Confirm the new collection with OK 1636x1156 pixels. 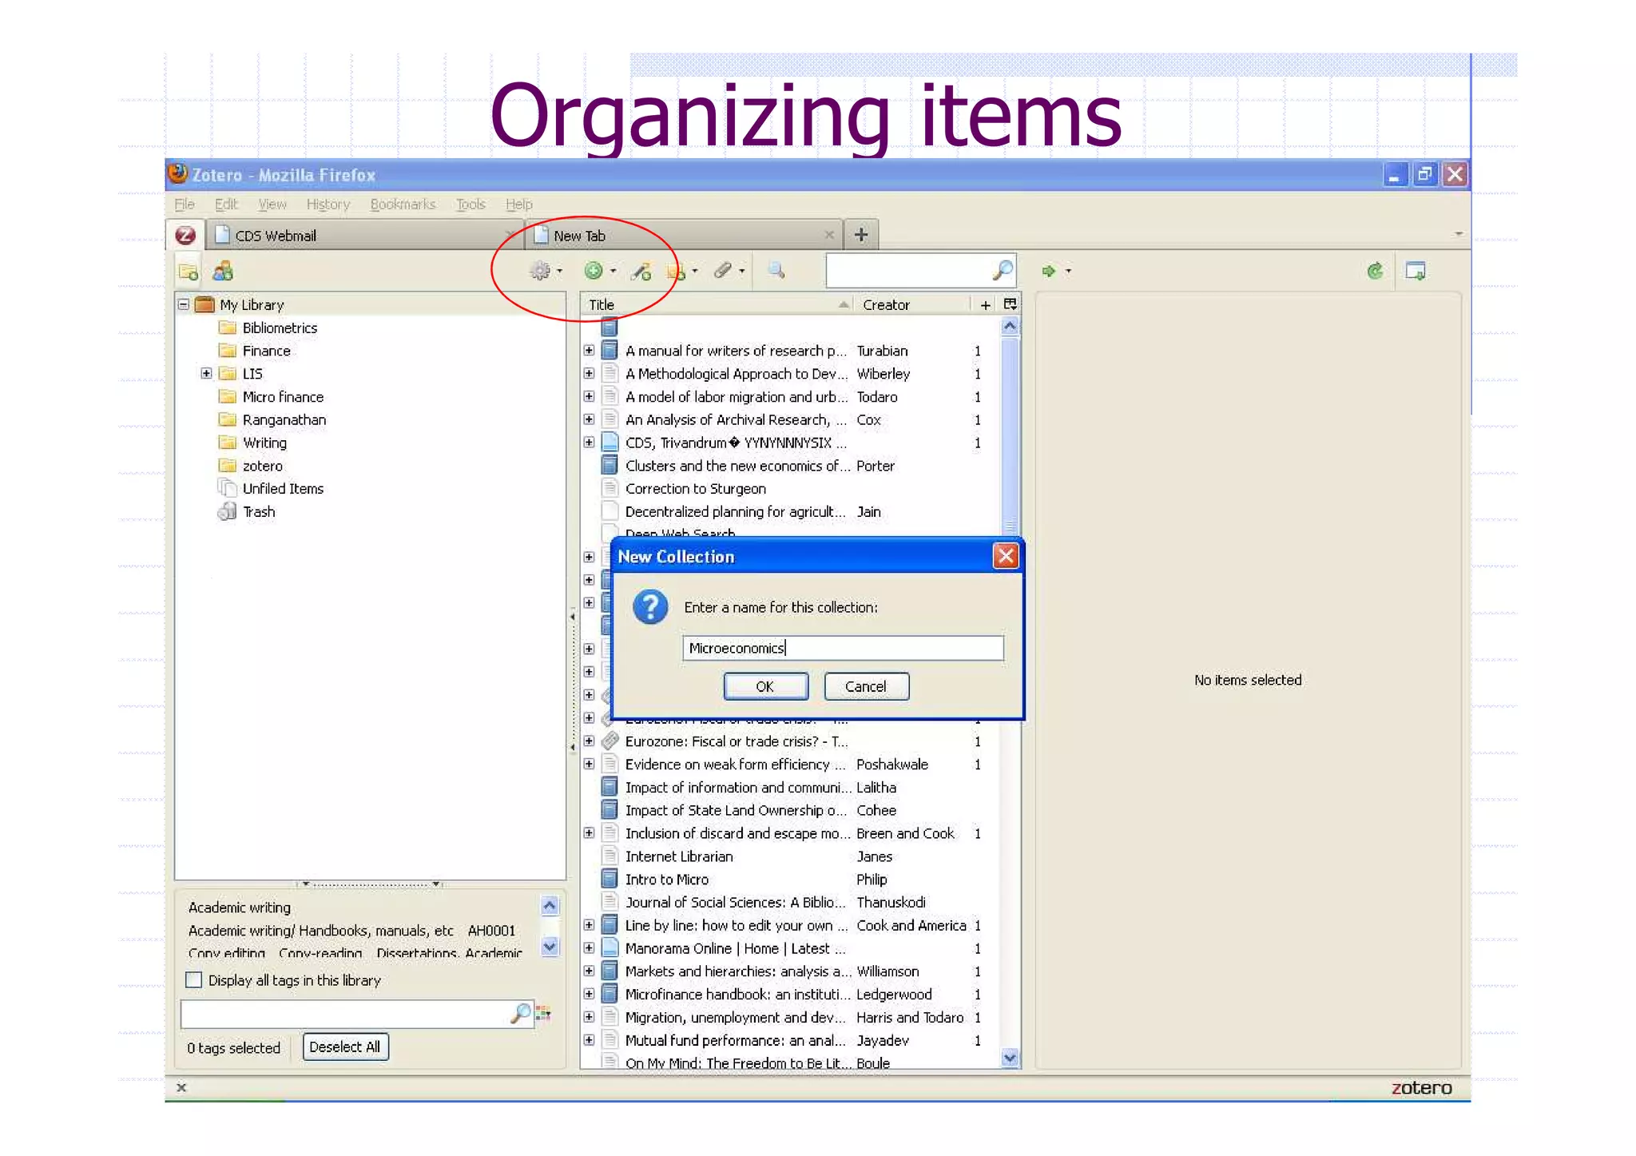[x=765, y=686]
